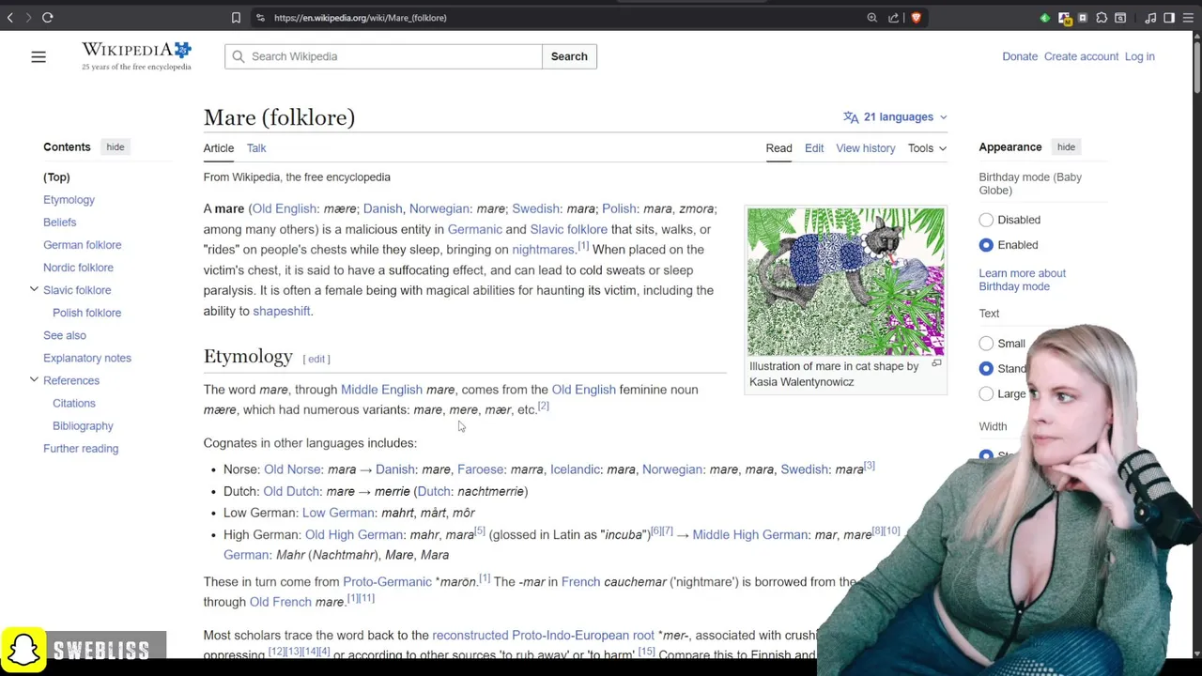Screen dimensions: 1202x676
Task: Jump to German folklore in contents
Action: pyautogui.click(x=82, y=245)
